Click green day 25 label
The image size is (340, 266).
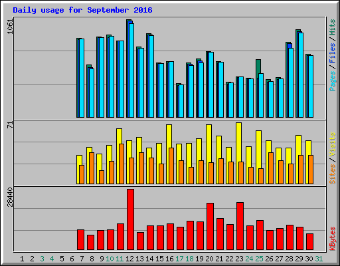click(259, 259)
